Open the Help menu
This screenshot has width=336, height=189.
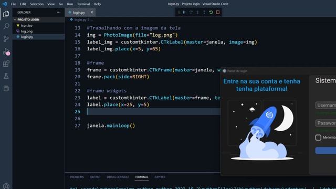point(97,4)
